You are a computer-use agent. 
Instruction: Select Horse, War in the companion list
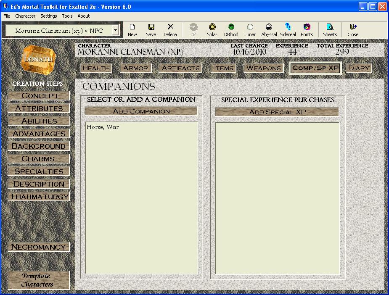103,127
